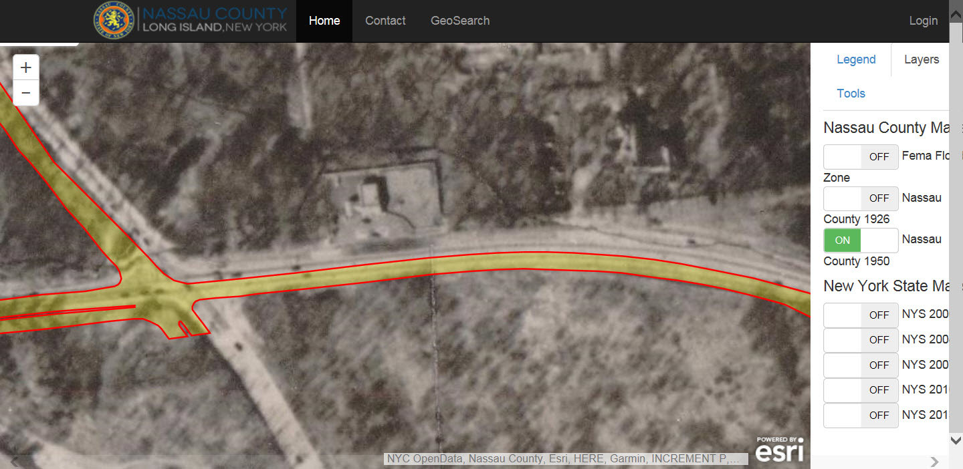Image resolution: width=963 pixels, height=469 pixels.
Task: Click the horizontal scrollbar right arrow
Action: click(x=934, y=462)
